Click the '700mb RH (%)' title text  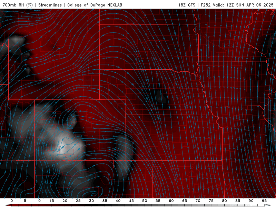pos(18,5)
